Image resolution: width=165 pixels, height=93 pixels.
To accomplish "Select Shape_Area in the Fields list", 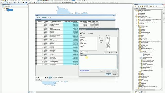I will 83,45.
